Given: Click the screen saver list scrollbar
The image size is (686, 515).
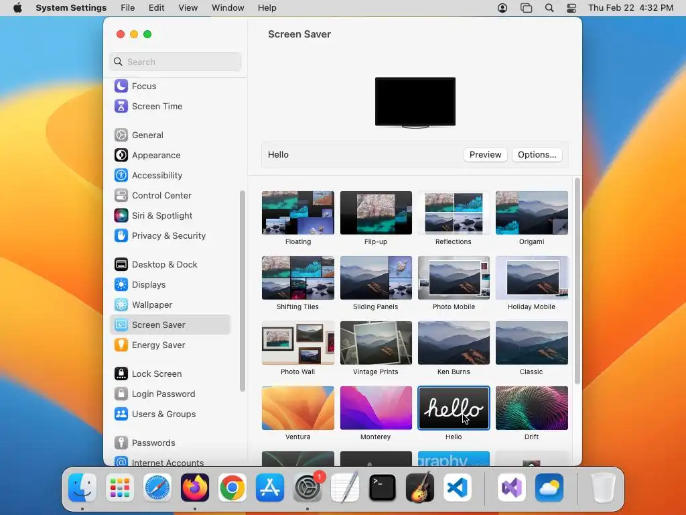Looking at the screenshot, I should click(577, 281).
